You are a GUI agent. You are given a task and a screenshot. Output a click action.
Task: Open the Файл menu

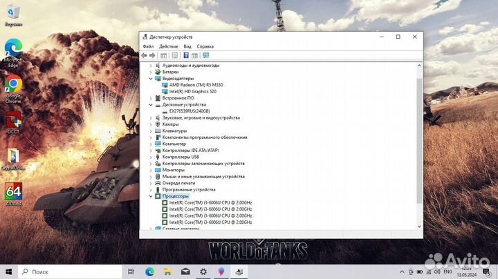pos(148,46)
